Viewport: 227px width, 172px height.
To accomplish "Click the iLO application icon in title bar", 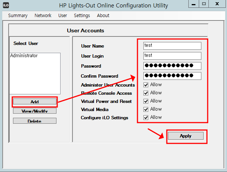I will tap(6, 5).
